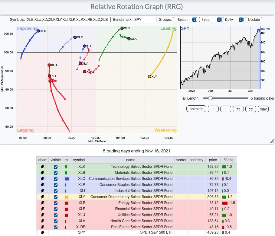This screenshot has height=236, width=275.
Task: Sort table by industry column header
Action: pyautogui.click(x=197, y=160)
